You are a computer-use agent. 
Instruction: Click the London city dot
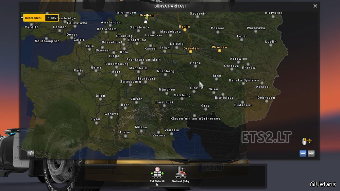click(60, 31)
